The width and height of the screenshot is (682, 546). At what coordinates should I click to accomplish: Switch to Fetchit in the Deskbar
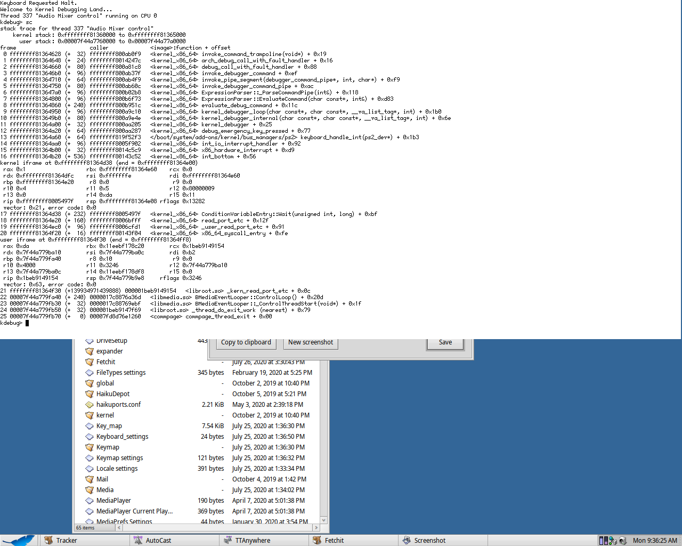(334, 540)
